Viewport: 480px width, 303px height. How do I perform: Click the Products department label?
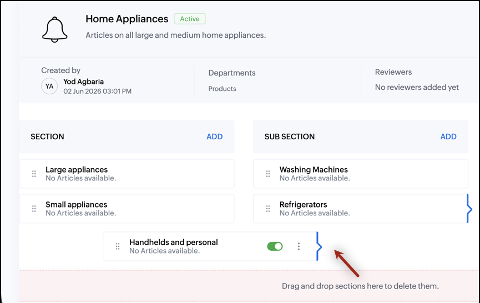tap(223, 89)
